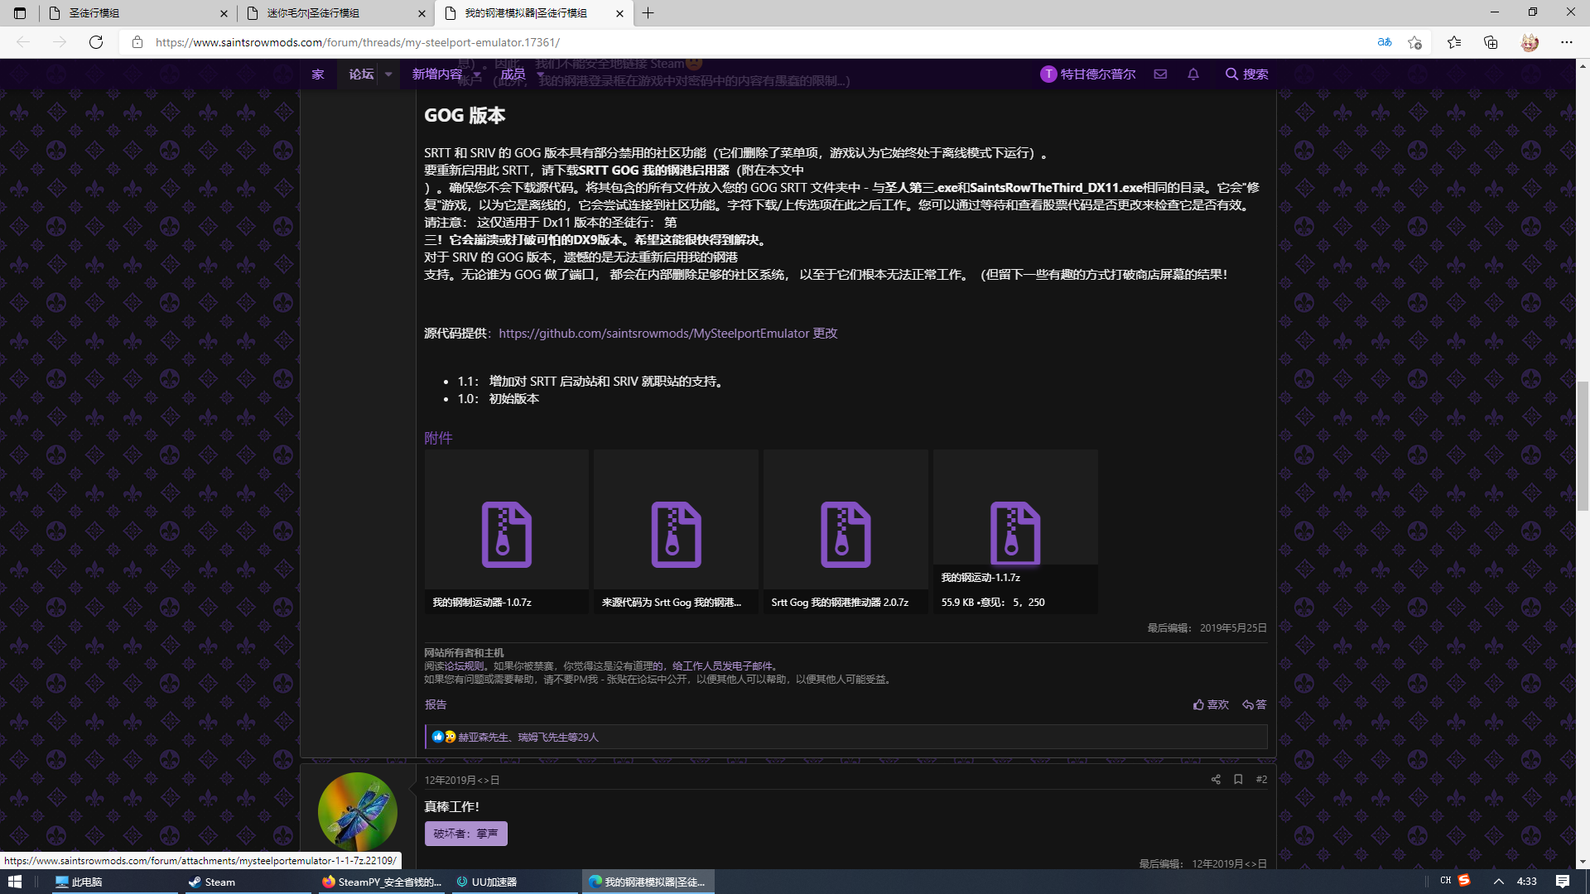Screen dimensions: 1590x894
Task: Expand the 新增内容 dropdown arrow
Action: click(477, 74)
